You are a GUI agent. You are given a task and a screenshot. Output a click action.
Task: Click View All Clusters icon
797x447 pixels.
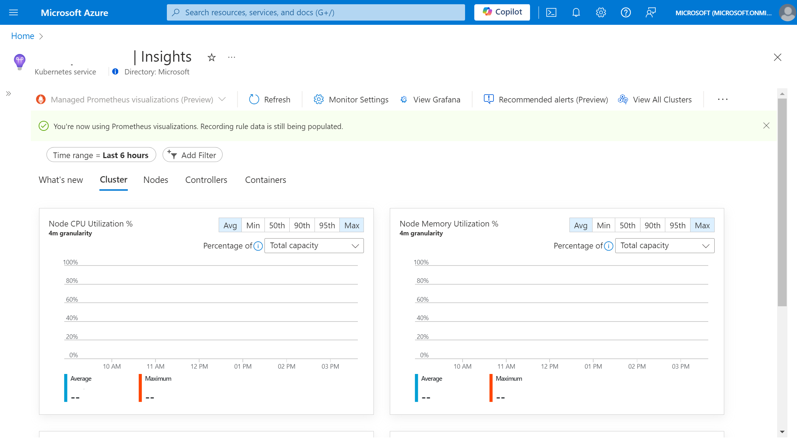[623, 99]
